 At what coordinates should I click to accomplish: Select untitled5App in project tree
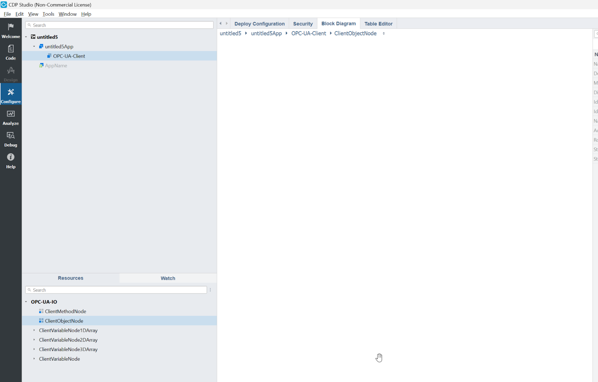point(120,46)
